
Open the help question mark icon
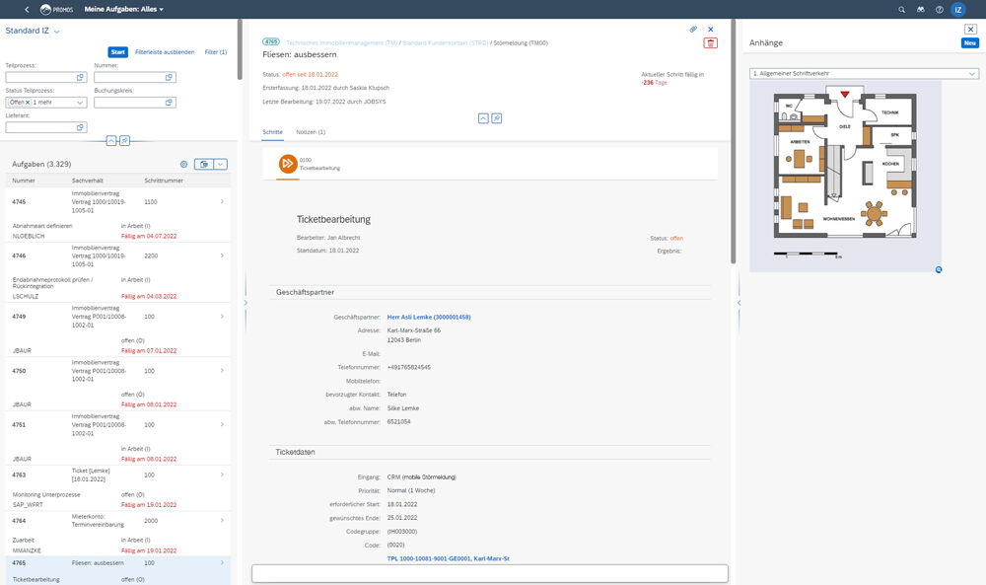click(939, 9)
